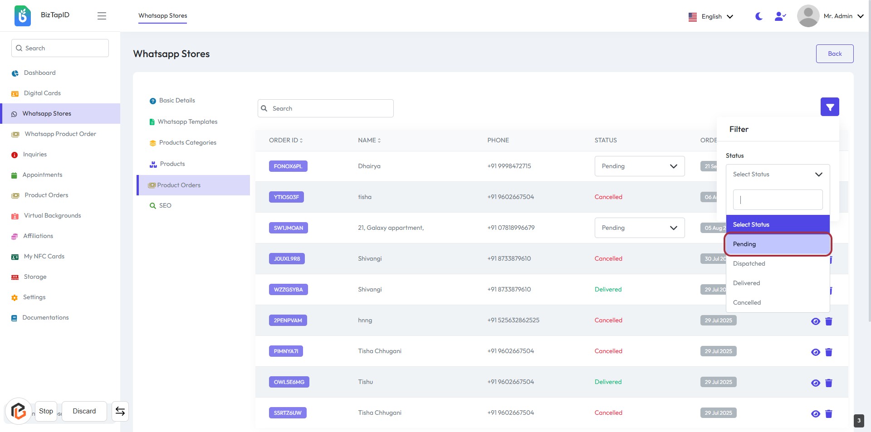871x432 pixels.
Task: Click the Back button
Action: (x=834, y=54)
